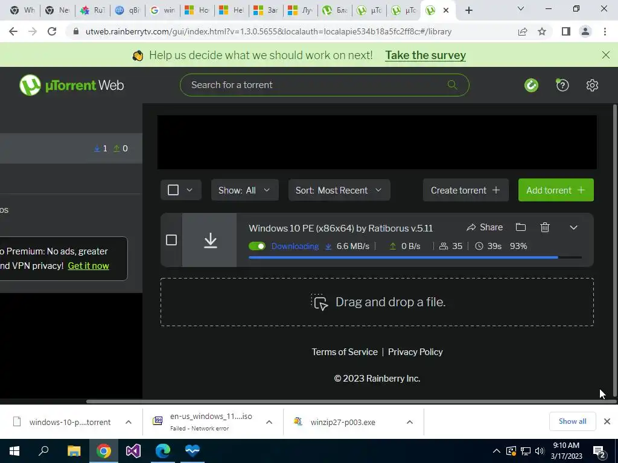The width and height of the screenshot is (618, 463).
Task: Expand the Windows 10 PE torrent details chevron
Action: point(573,227)
